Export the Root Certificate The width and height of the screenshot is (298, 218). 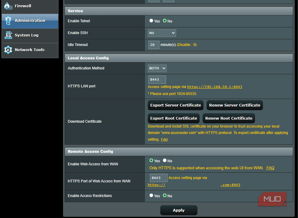coord(173,118)
